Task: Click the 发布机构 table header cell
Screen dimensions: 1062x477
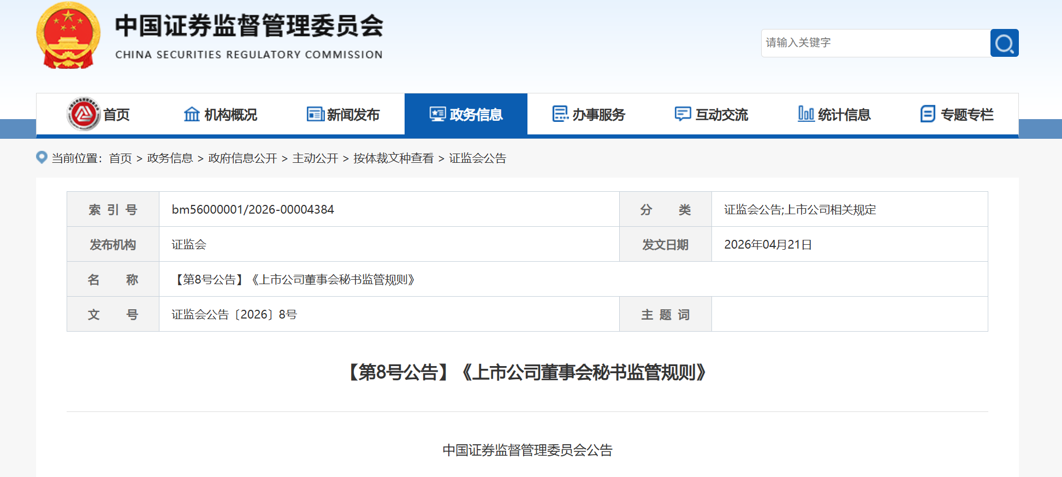Action: click(x=113, y=244)
